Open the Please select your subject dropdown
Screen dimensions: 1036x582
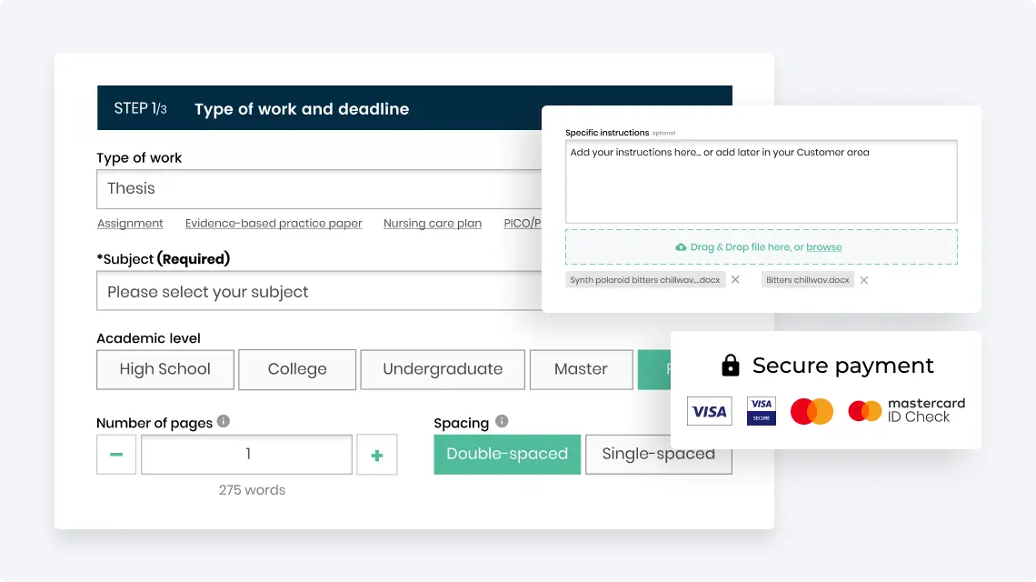[319, 291]
